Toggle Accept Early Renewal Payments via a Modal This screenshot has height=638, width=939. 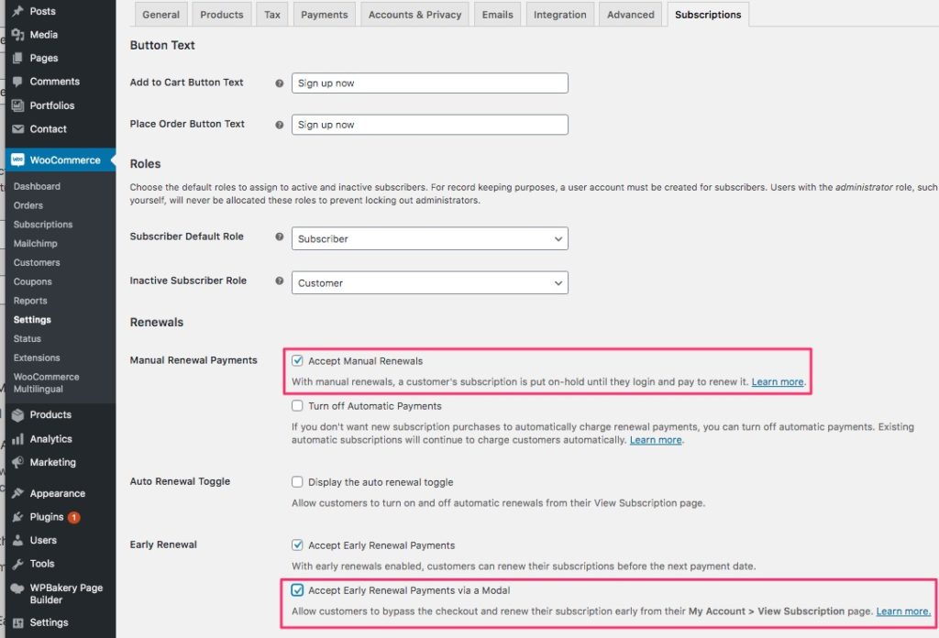coord(297,589)
